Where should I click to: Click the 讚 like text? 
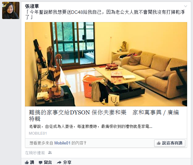tap(32, 163)
